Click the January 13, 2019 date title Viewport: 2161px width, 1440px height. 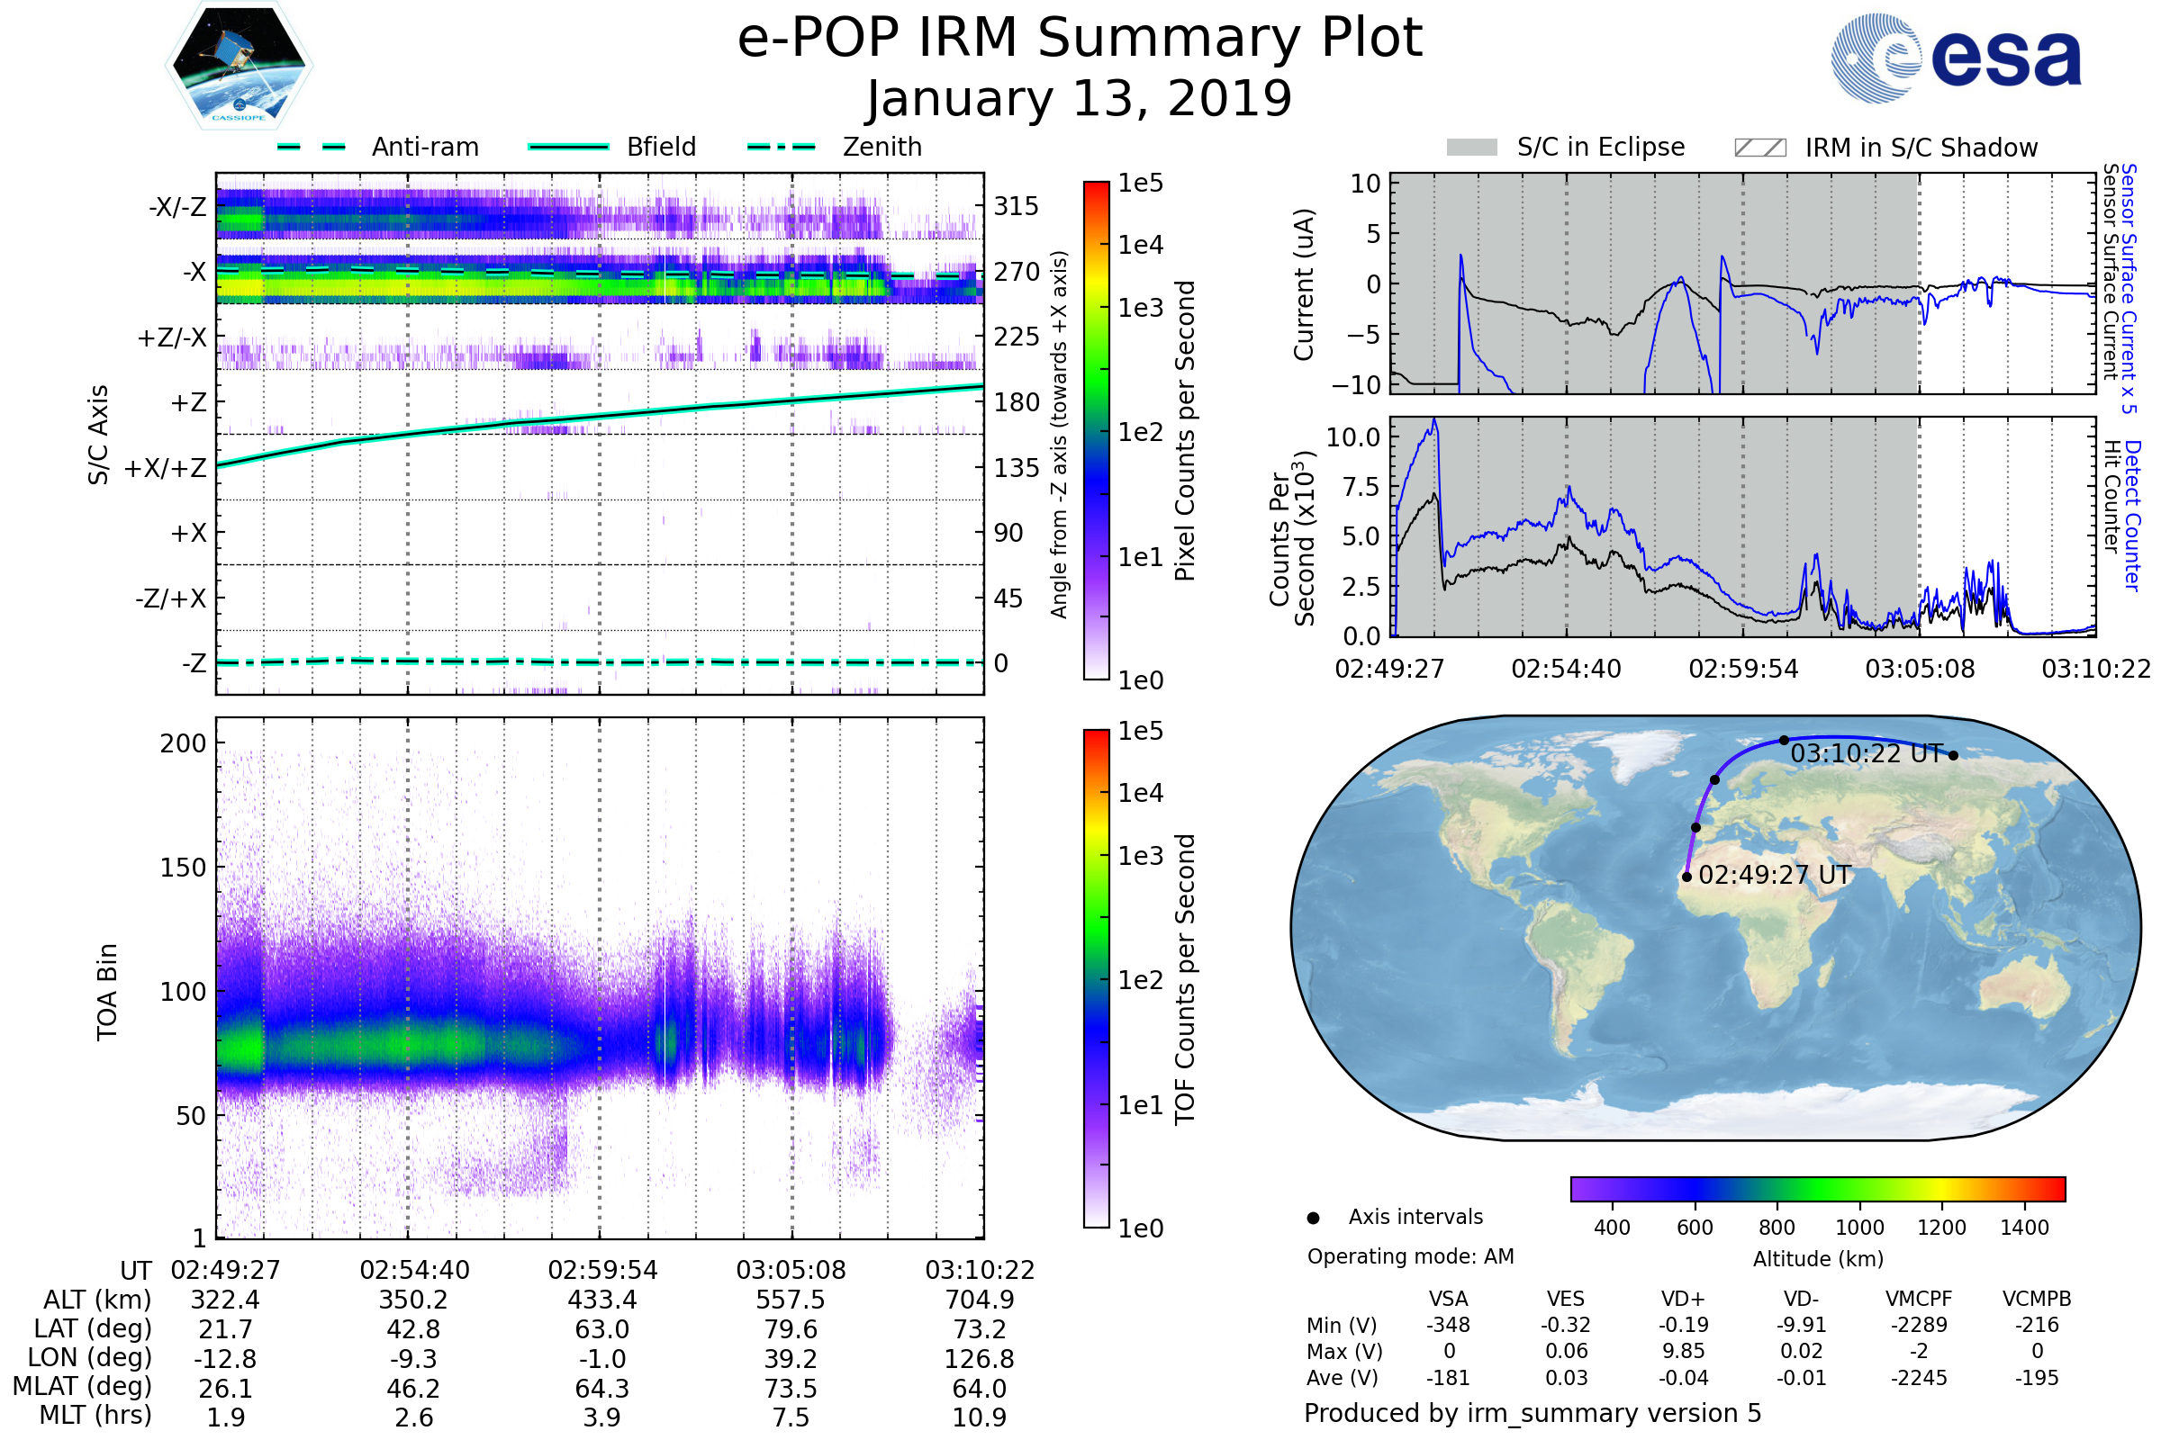[x=1080, y=99]
